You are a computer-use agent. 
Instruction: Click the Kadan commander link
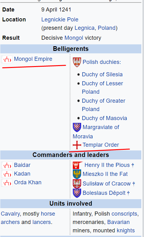pyautogui.click(x=22, y=174)
